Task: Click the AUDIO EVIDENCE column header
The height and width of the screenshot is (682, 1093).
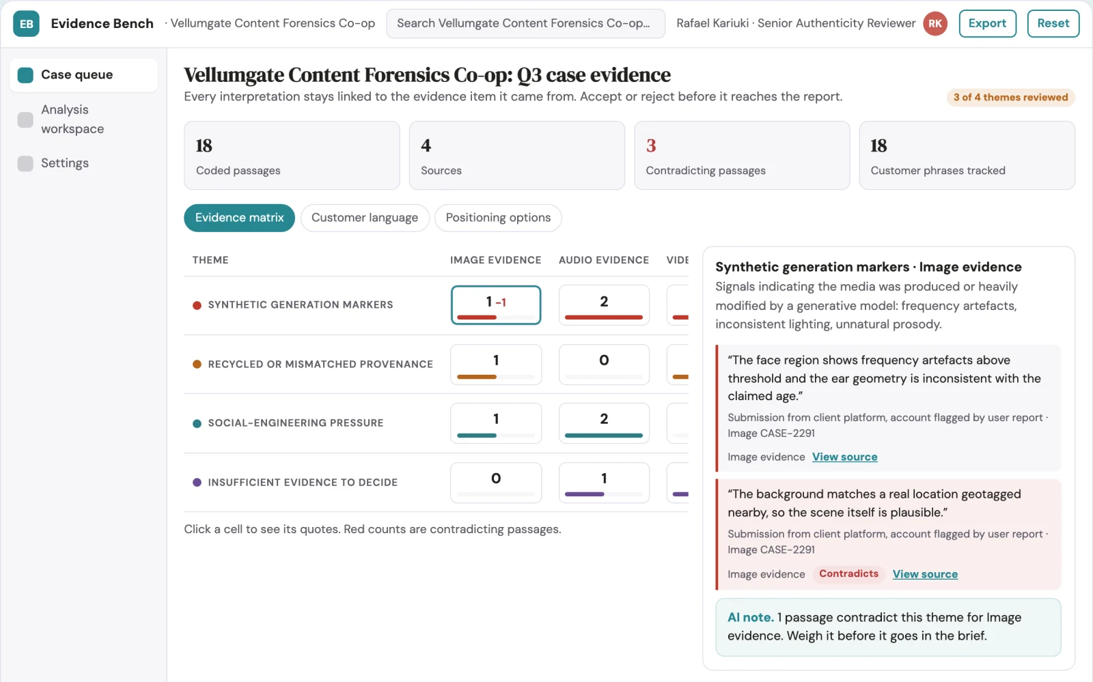Action: click(x=604, y=260)
